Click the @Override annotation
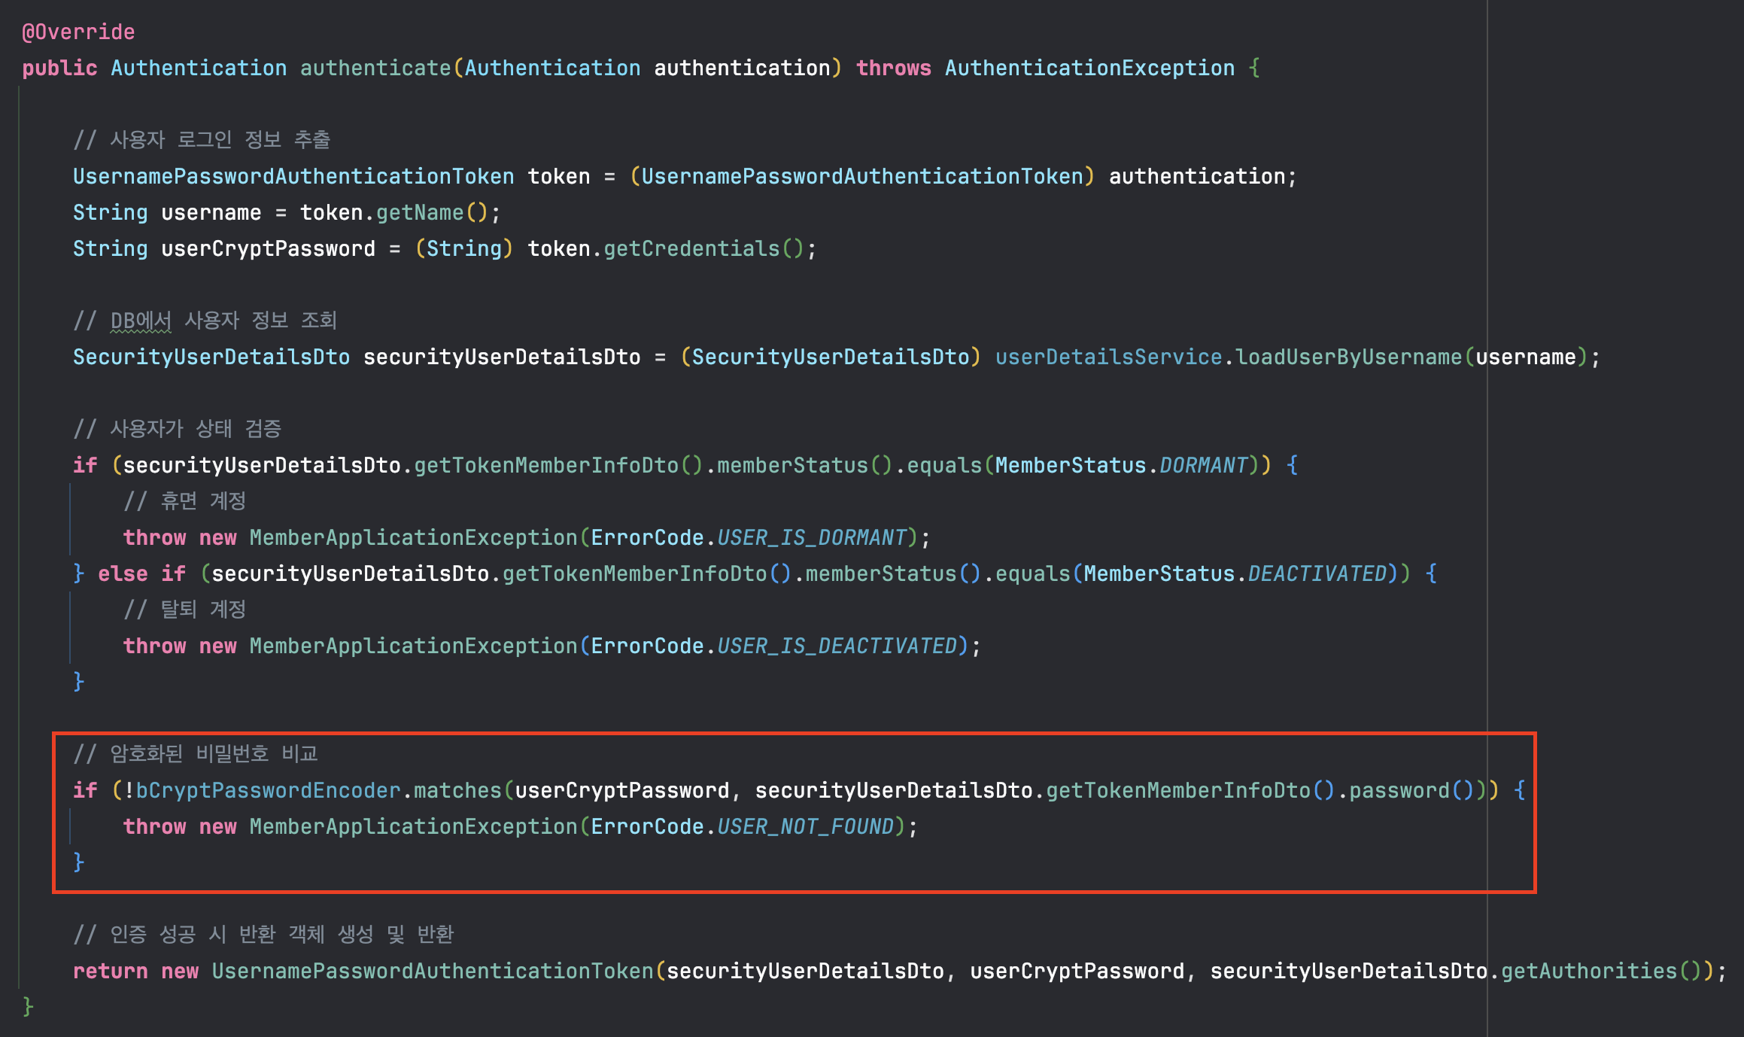Viewport: 1744px width, 1037px height. tap(78, 32)
